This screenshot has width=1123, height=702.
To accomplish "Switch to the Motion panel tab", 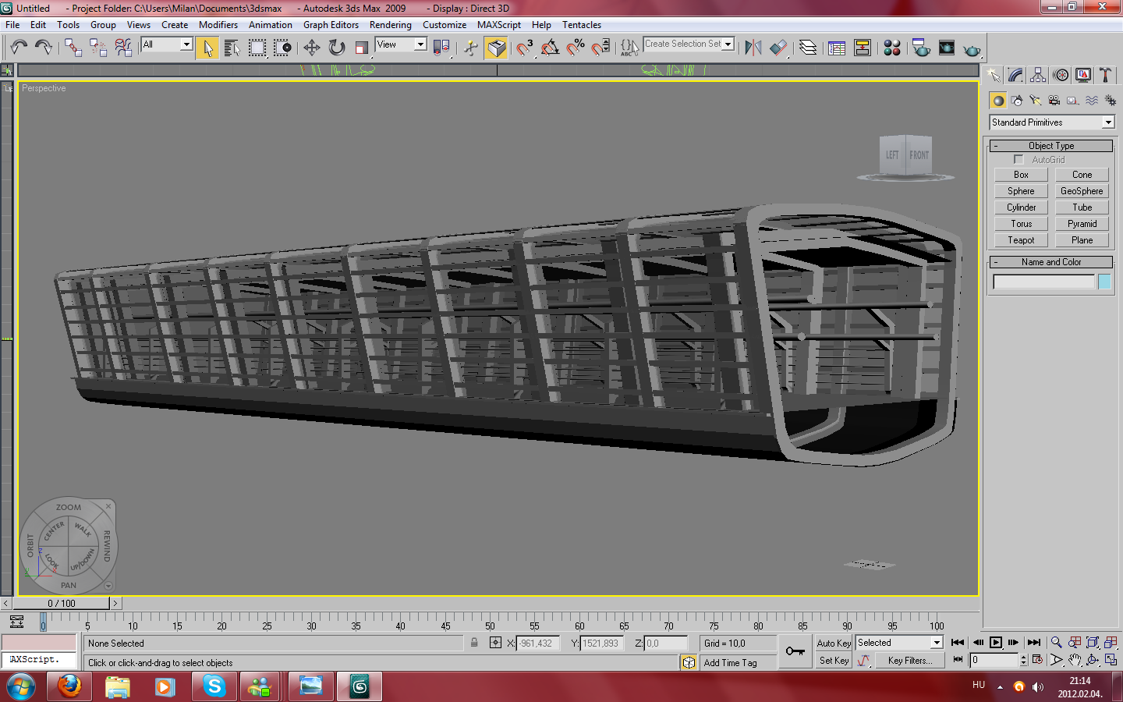I will tap(1061, 75).
